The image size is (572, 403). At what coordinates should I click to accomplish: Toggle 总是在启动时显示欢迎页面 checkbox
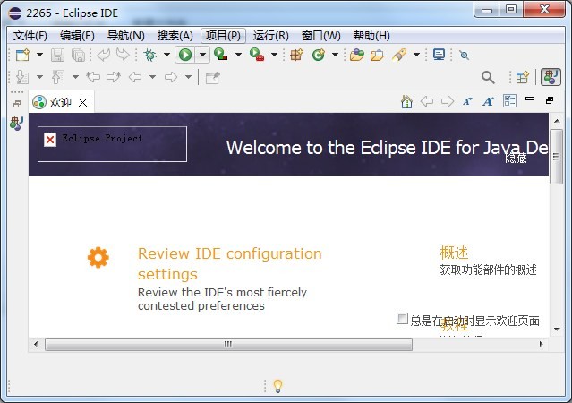(402, 318)
